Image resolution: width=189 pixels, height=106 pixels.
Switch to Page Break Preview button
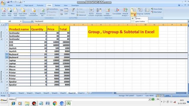coord(163,96)
